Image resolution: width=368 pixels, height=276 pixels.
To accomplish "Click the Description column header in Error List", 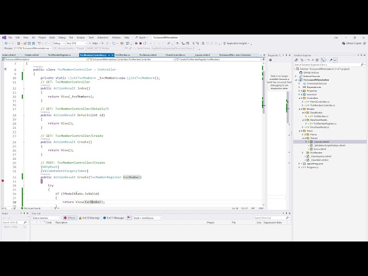I will [x=62, y=223].
